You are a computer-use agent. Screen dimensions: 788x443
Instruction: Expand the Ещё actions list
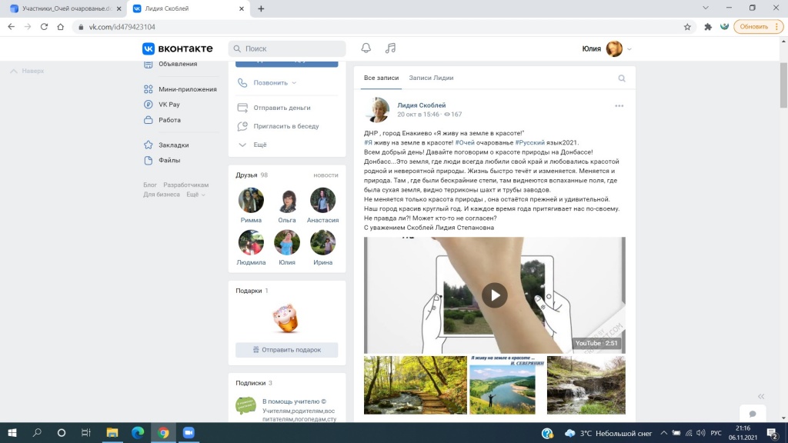point(259,145)
